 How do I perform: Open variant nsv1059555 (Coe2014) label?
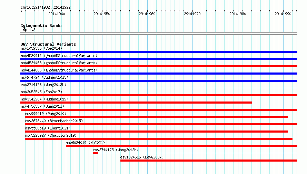(41, 48)
